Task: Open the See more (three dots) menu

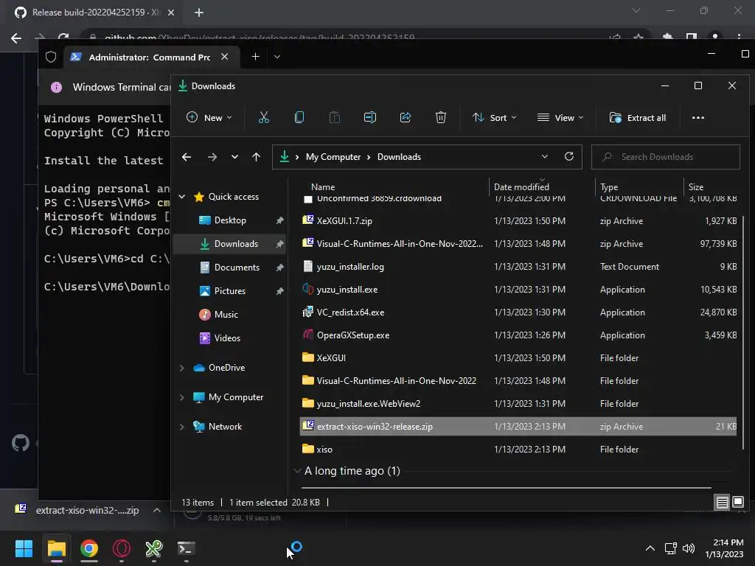Action: (x=697, y=118)
